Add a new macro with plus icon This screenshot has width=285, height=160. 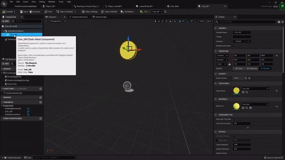41,97
